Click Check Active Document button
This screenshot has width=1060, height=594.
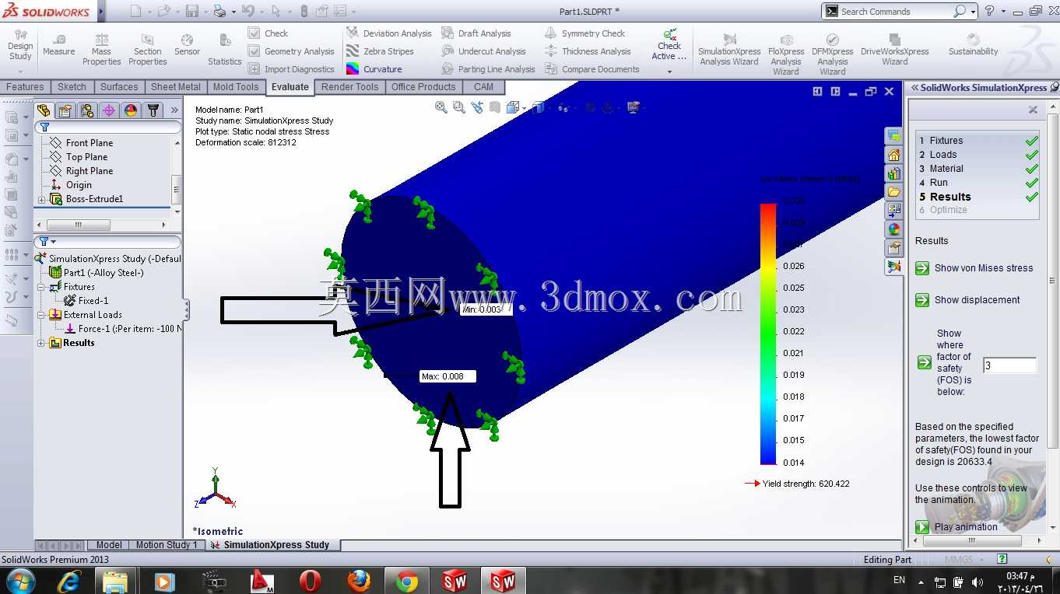pos(669,44)
